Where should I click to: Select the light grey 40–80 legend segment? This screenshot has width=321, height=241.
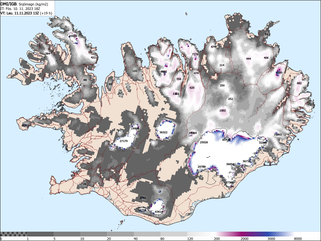pyautogui.click(x=147, y=234)
